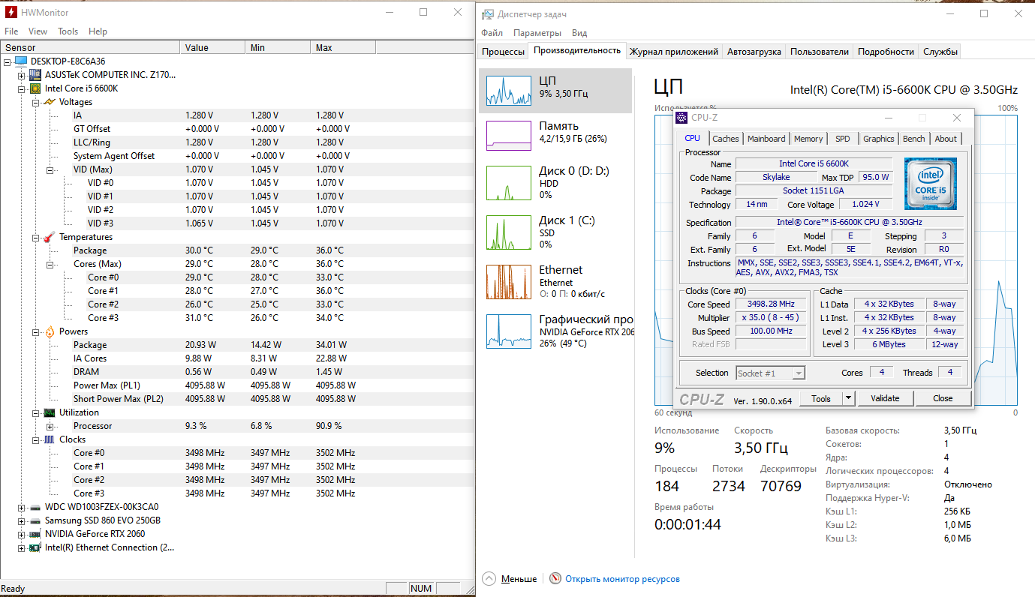The image size is (1035, 597).
Task: Click the Temperatures thermometer icon in HWMonitor
Action: click(x=49, y=237)
